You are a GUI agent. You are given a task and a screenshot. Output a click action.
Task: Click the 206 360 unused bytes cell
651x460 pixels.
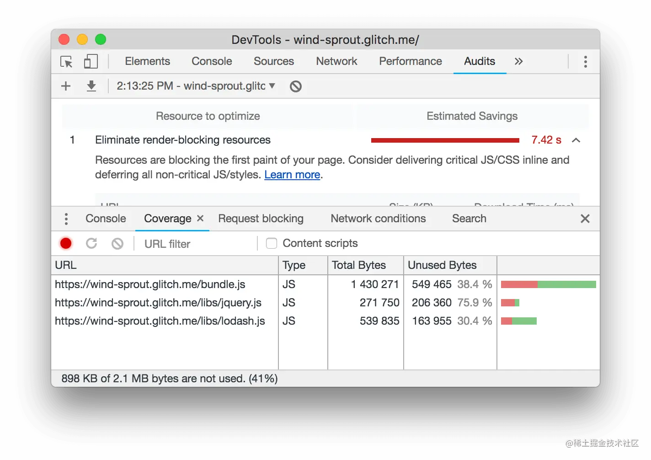point(432,303)
